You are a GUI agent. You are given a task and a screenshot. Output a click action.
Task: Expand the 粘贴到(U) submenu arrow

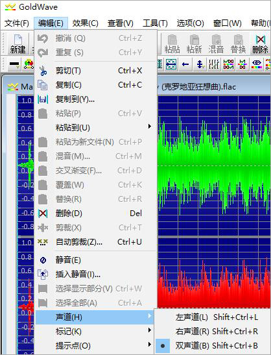coord(150,127)
